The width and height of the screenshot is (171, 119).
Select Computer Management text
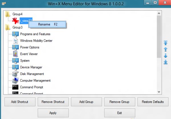(35, 81)
